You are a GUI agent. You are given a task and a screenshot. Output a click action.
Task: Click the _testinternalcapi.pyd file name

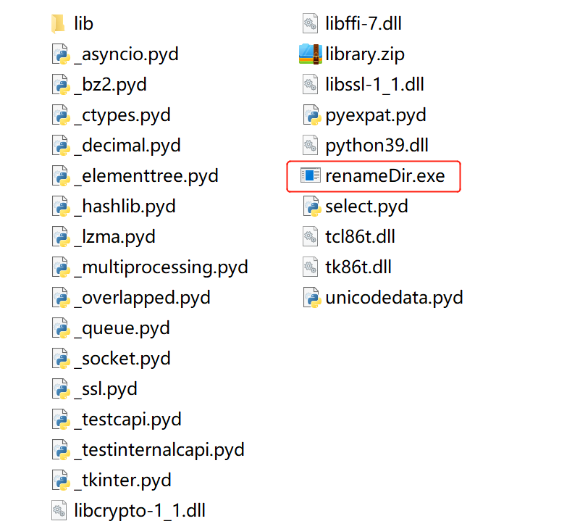pyautogui.click(x=159, y=450)
